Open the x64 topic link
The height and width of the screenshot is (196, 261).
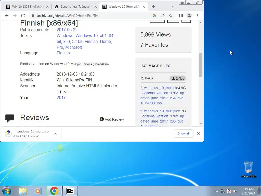tap(103, 35)
